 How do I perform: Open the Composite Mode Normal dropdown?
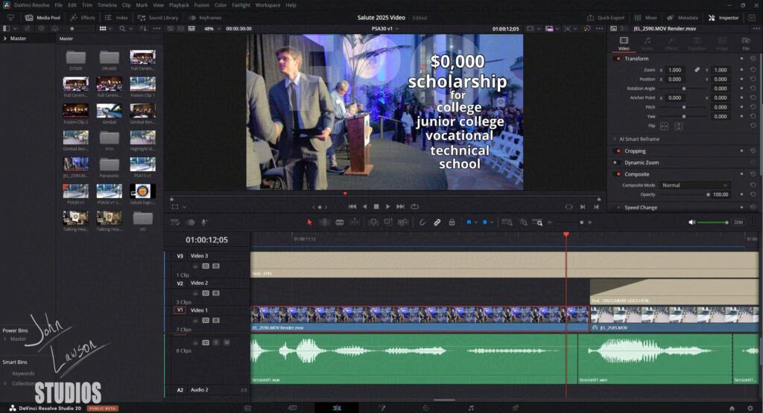pos(694,185)
